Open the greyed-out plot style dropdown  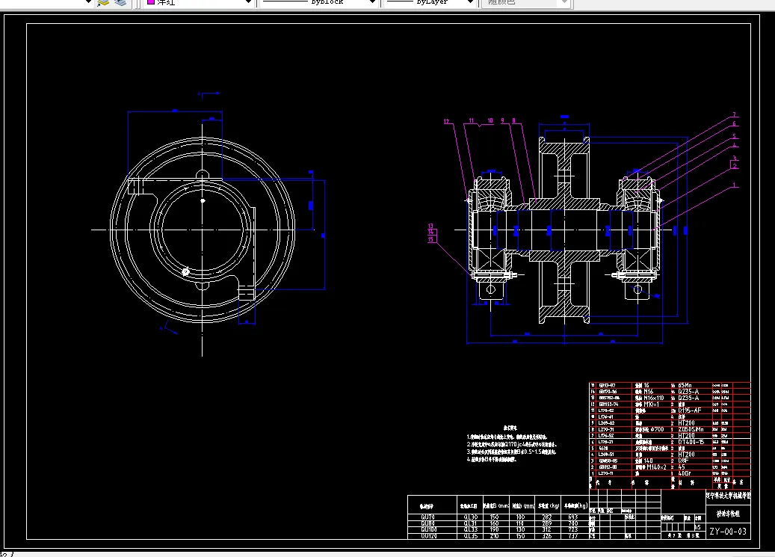pos(564,2)
